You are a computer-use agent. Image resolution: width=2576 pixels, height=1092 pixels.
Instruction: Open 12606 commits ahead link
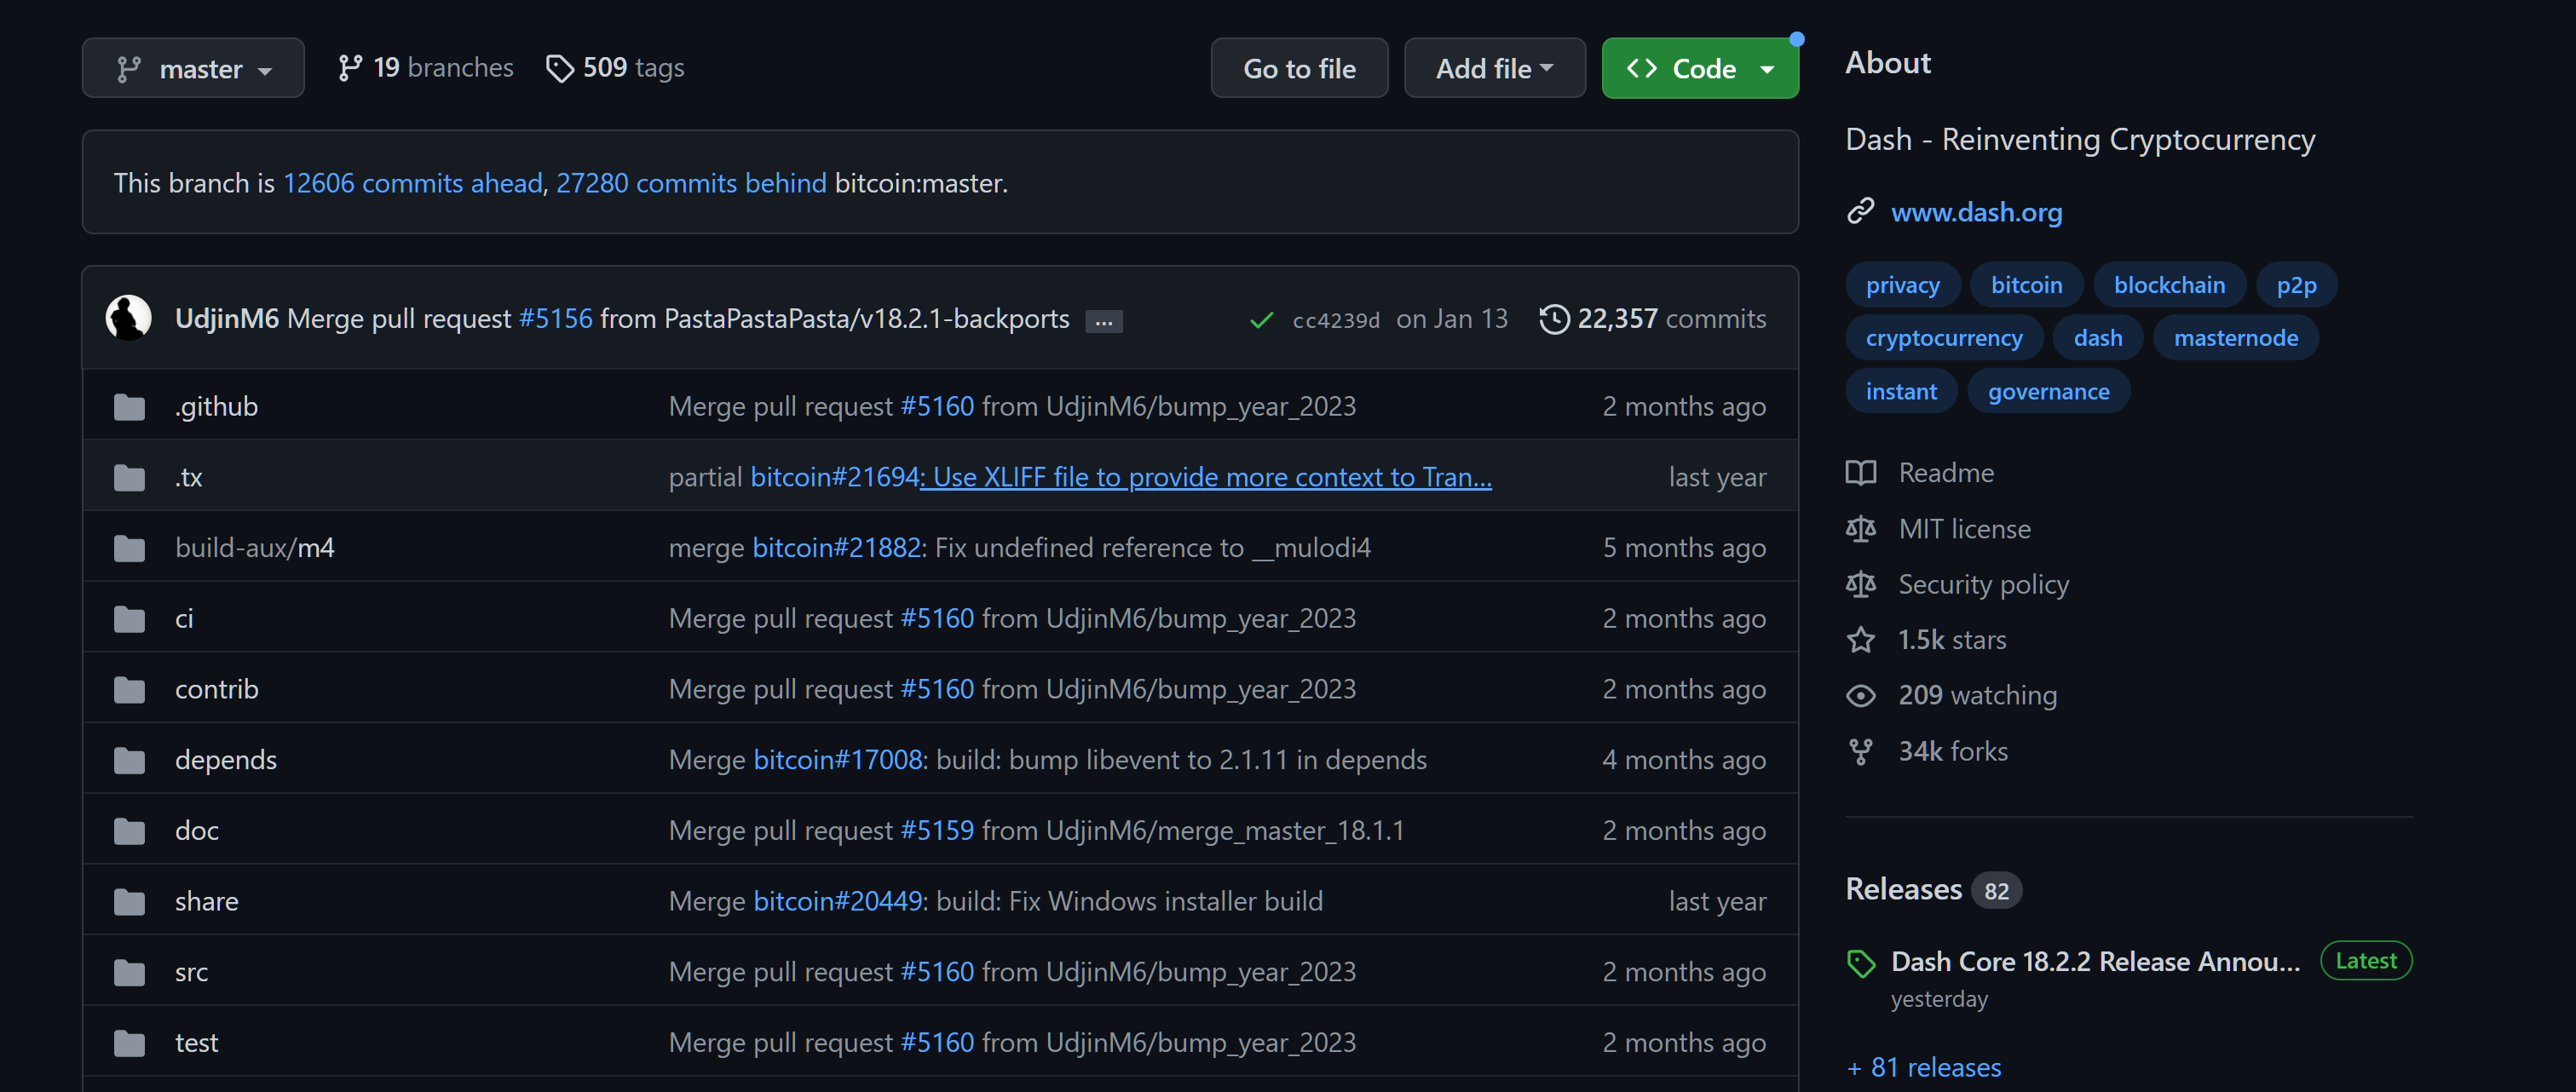[x=413, y=183]
